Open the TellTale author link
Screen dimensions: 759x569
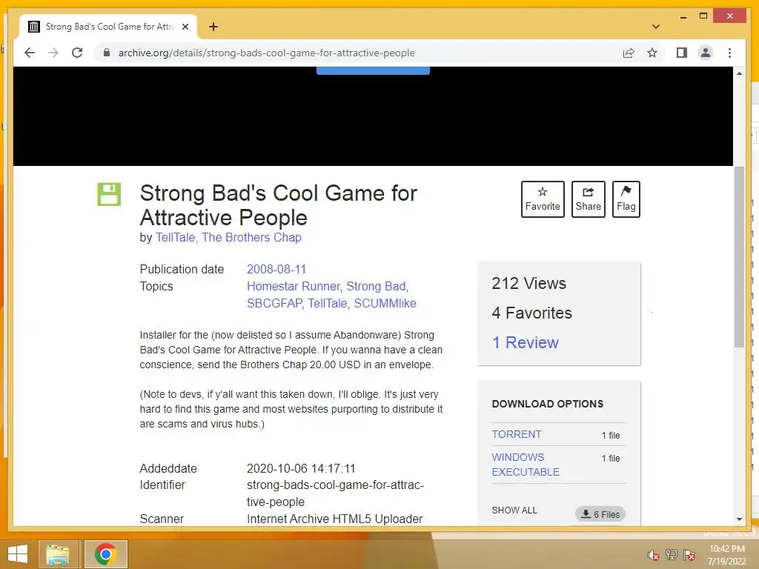tap(175, 237)
